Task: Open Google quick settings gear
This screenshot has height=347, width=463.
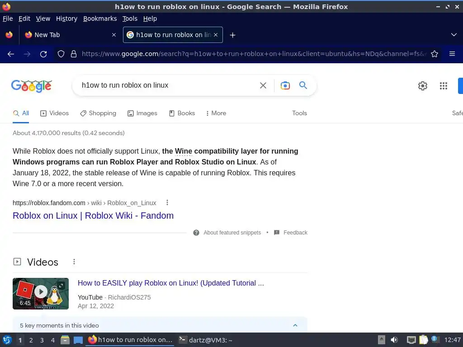Action: 423,86
